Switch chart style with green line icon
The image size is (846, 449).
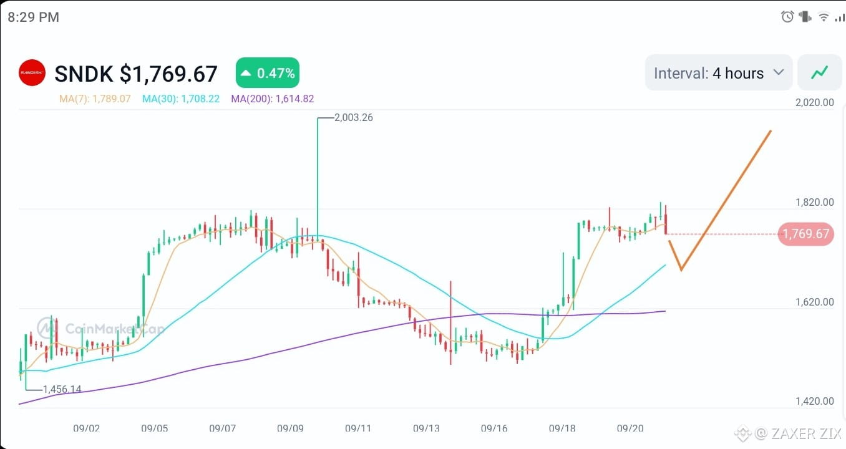coord(819,73)
